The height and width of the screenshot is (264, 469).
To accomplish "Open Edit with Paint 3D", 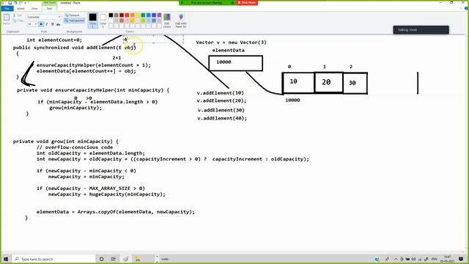I will click(x=181, y=21).
